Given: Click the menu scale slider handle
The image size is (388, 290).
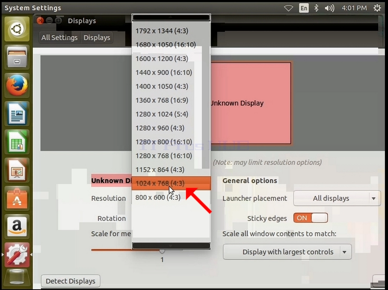Looking at the screenshot, I should point(162,252).
